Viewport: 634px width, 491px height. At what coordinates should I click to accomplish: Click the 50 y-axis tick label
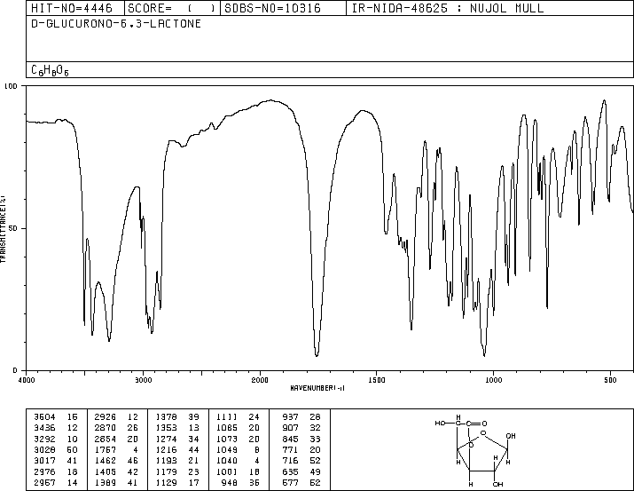tap(13, 228)
